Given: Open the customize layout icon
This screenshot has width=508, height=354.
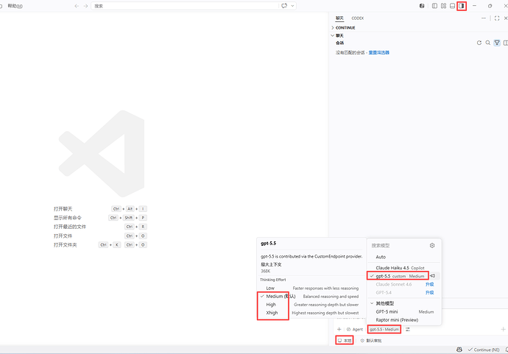Looking at the screenshot, I should (x=443, y=6).
